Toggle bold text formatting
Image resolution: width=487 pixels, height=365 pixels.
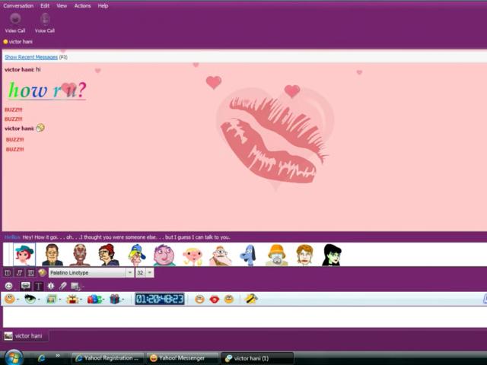tap(8, 272)
